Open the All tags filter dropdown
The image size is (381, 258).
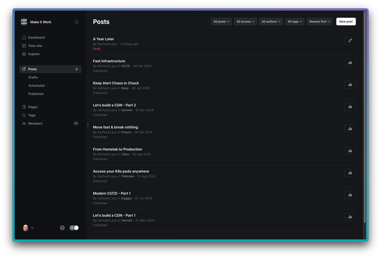pyautogui.click(x=295, y=22)
